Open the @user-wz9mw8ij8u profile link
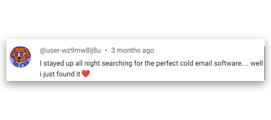Viewport: 271px width, 120px height. coord(70,50)
